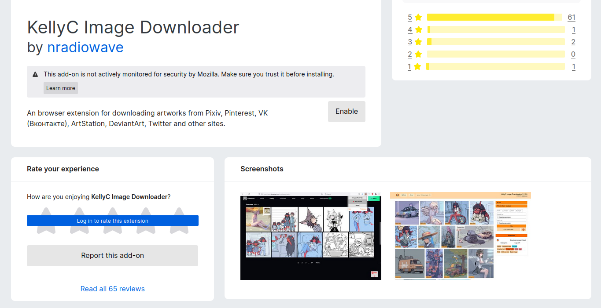
Task: Open the 2 three-star reviews count
Action: coord(573,42)
